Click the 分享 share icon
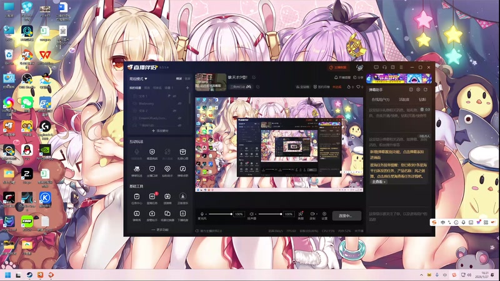 355,77
